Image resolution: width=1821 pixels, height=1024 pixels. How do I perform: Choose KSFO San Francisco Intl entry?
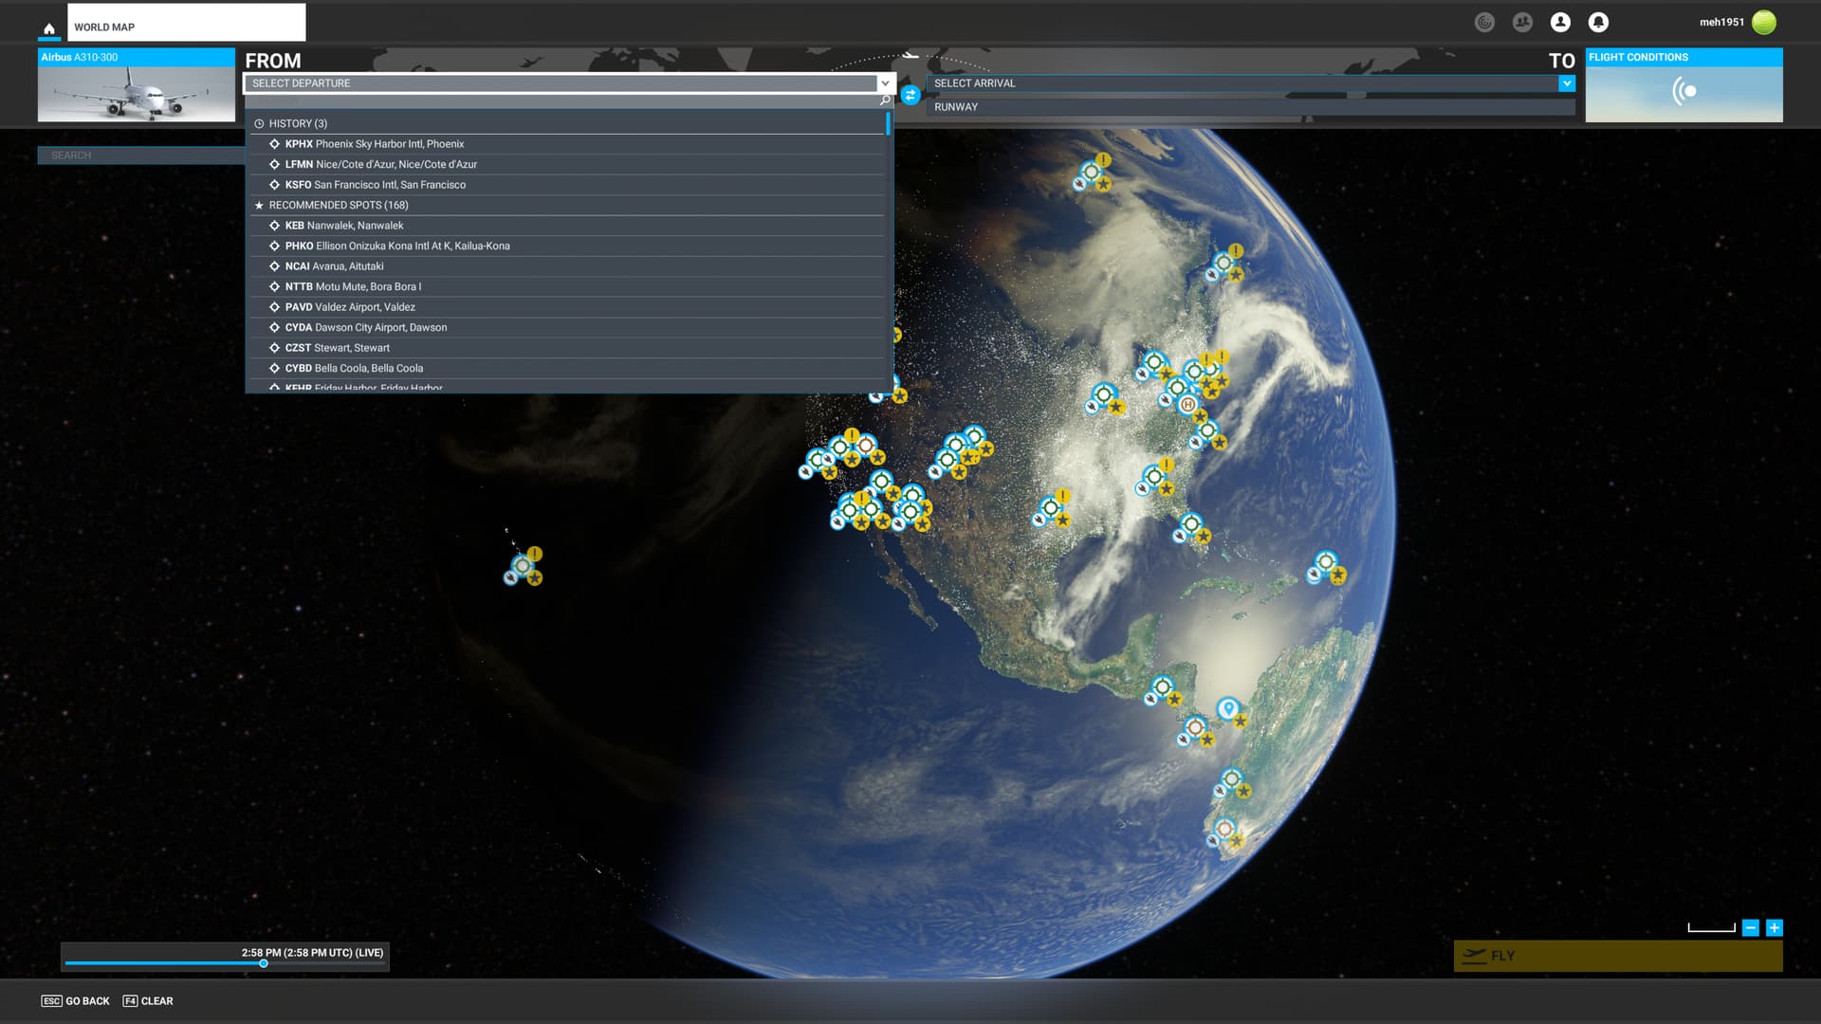(x=375, y=185)
